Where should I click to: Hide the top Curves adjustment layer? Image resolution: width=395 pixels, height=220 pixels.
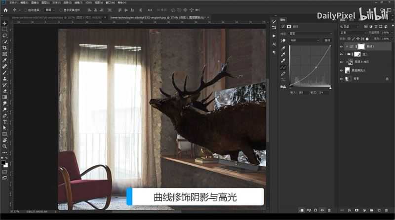coord(341,46)
